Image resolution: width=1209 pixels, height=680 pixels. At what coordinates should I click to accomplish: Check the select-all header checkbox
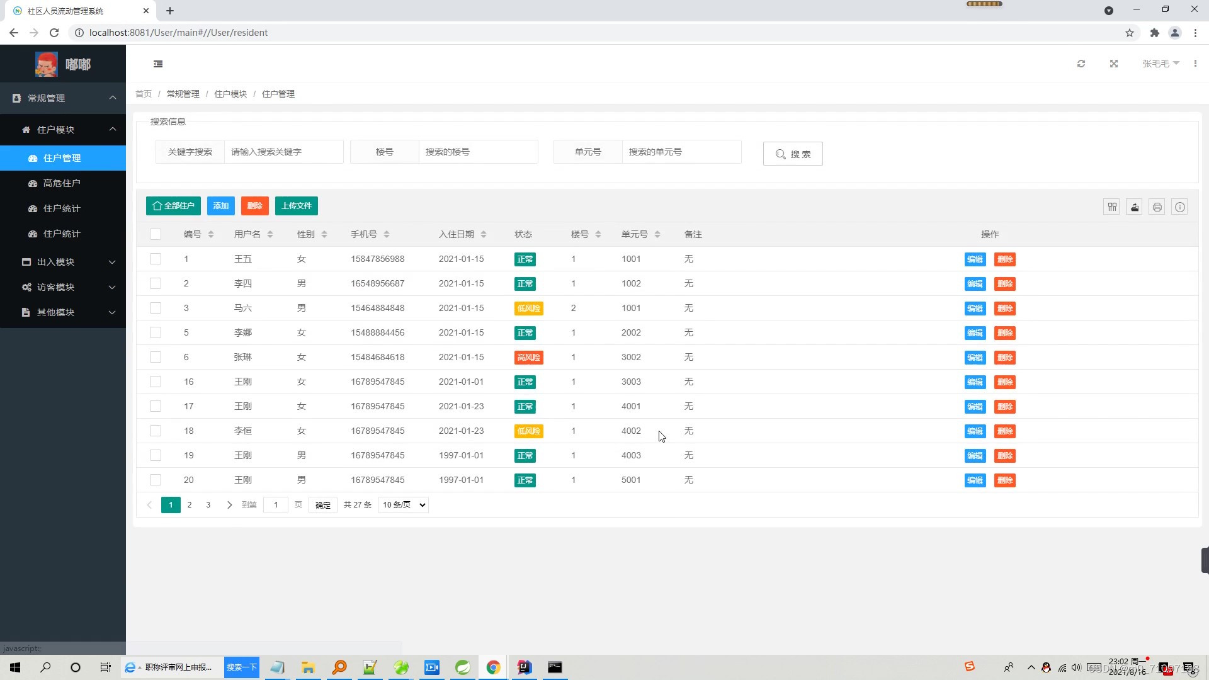pyautogui.click(x=156, y=234)
